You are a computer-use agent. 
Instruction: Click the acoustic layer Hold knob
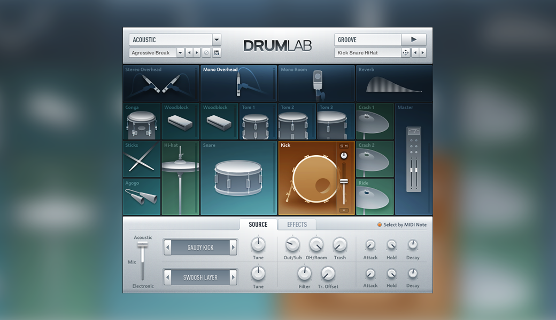click(391, 245)
